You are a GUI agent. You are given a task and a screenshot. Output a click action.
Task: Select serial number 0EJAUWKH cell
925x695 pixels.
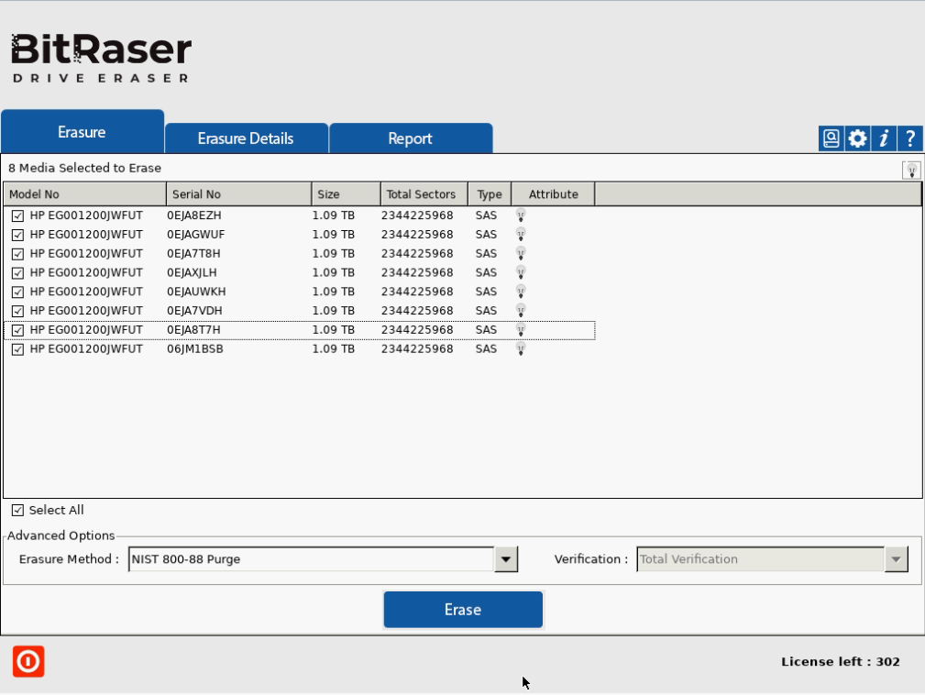point(196,292)
